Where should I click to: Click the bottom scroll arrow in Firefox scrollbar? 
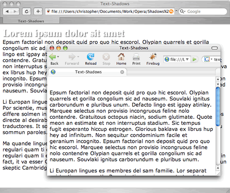pos(218,168)
